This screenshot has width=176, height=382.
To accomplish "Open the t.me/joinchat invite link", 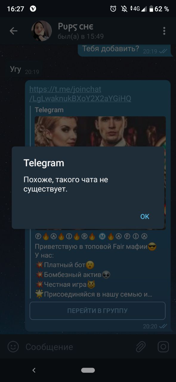I will click(80, 94).
